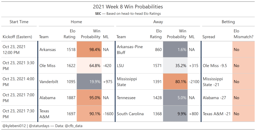Click the 2021 Week 8 Win Probabilities title
Screen dimensions: 256x131
(x=128, y=7)
